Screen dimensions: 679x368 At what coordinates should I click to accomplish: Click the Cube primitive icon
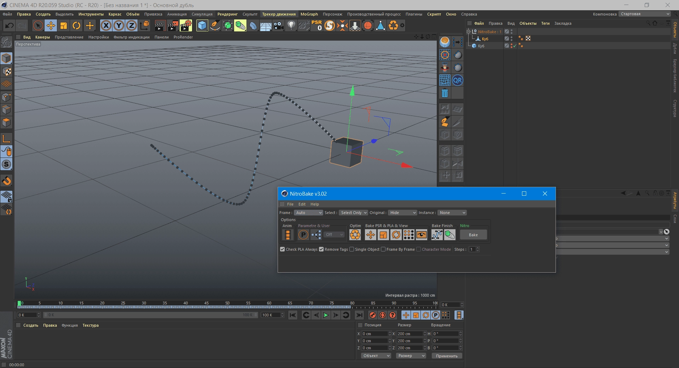(x=202, y=25)
